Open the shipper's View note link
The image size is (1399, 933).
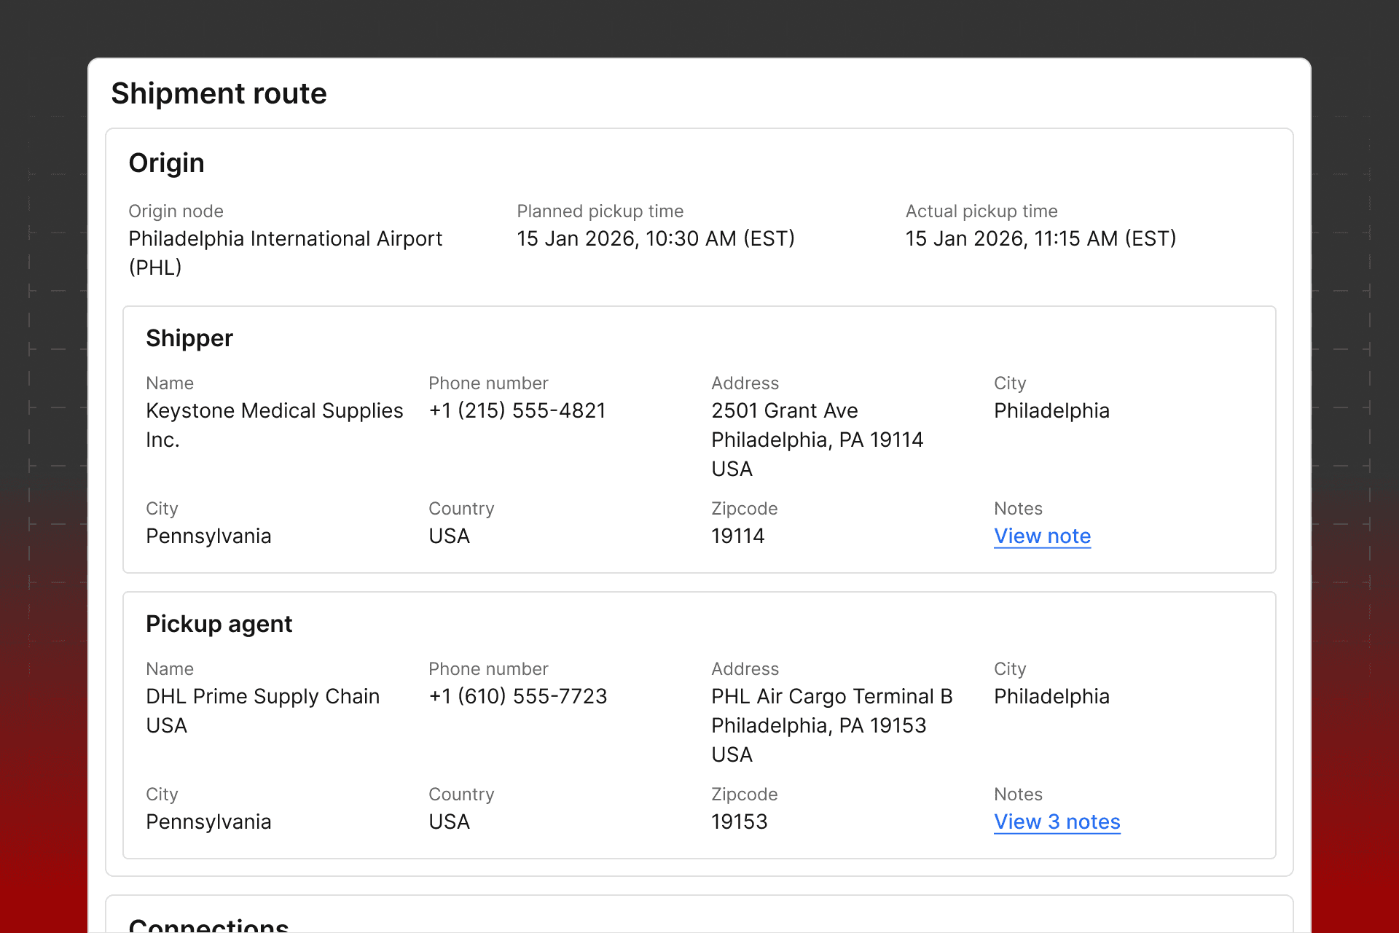[1042, 536]
